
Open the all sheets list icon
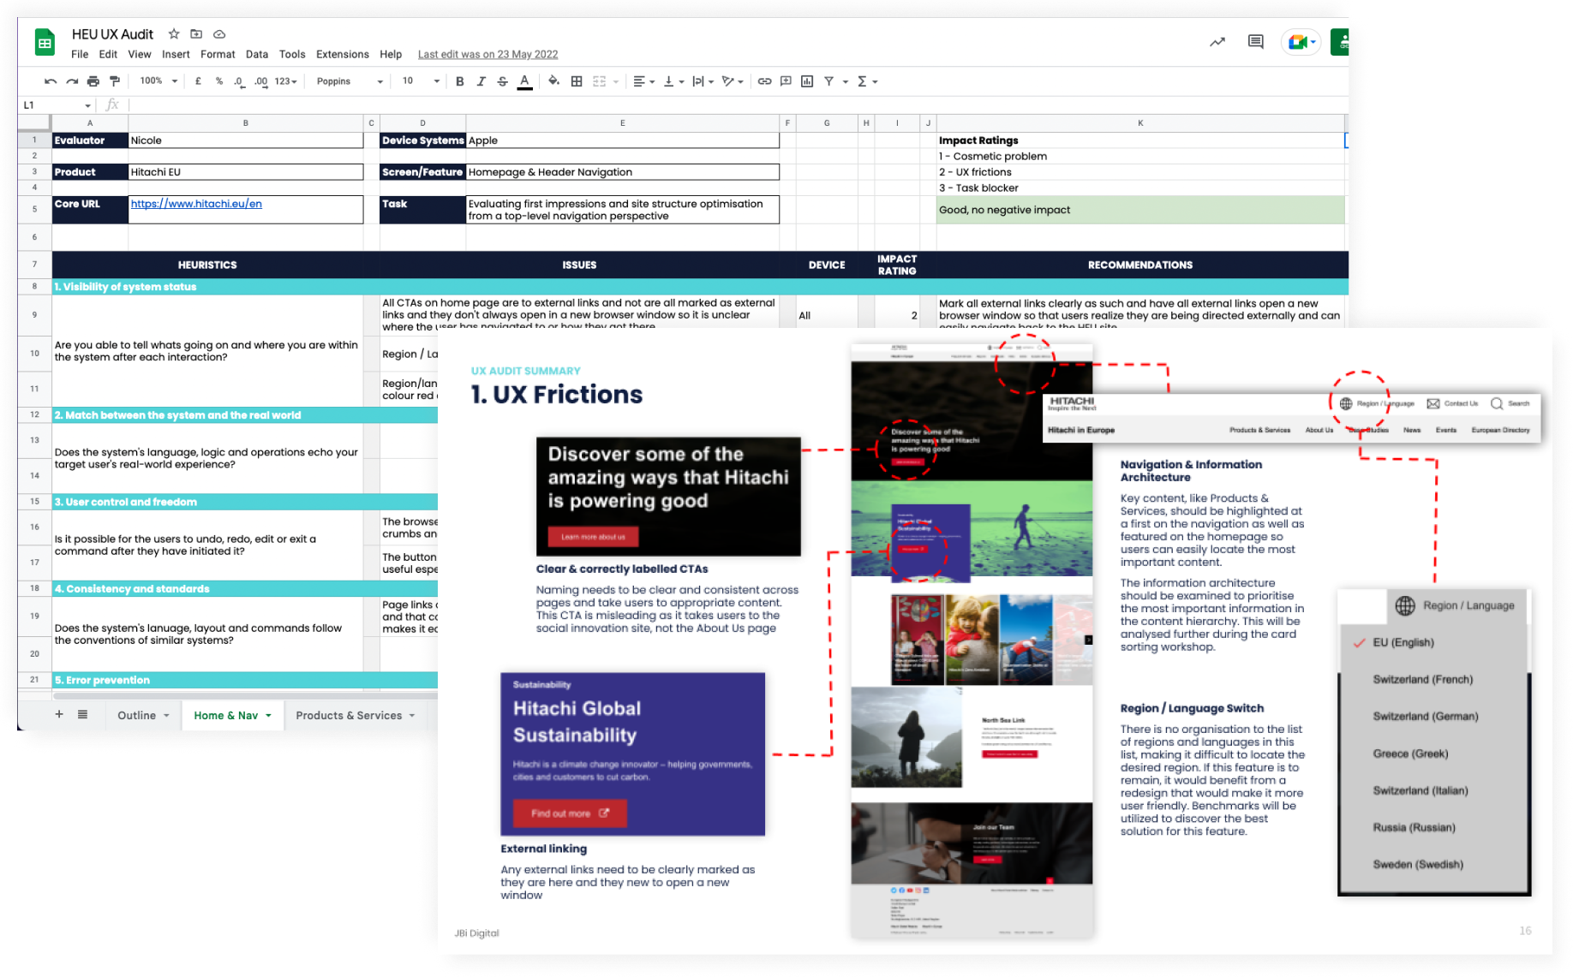tap(82, 714)
